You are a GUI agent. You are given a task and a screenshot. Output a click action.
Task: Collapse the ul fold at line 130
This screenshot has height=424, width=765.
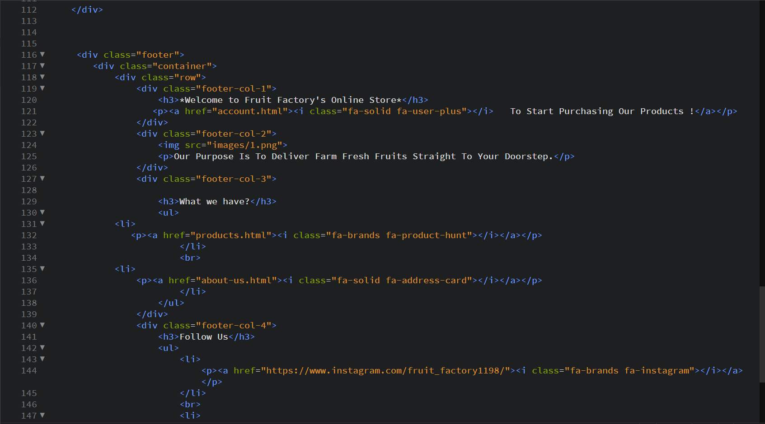click(x=42, y=212)
